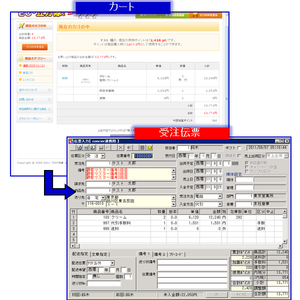
Task: Open the 入金方法 代引 dropdown
Action: click(220, 204)
